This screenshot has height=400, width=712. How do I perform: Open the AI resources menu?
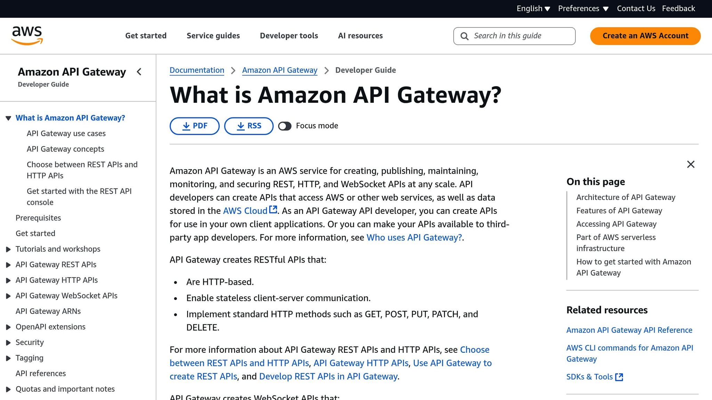coord(360,36)
